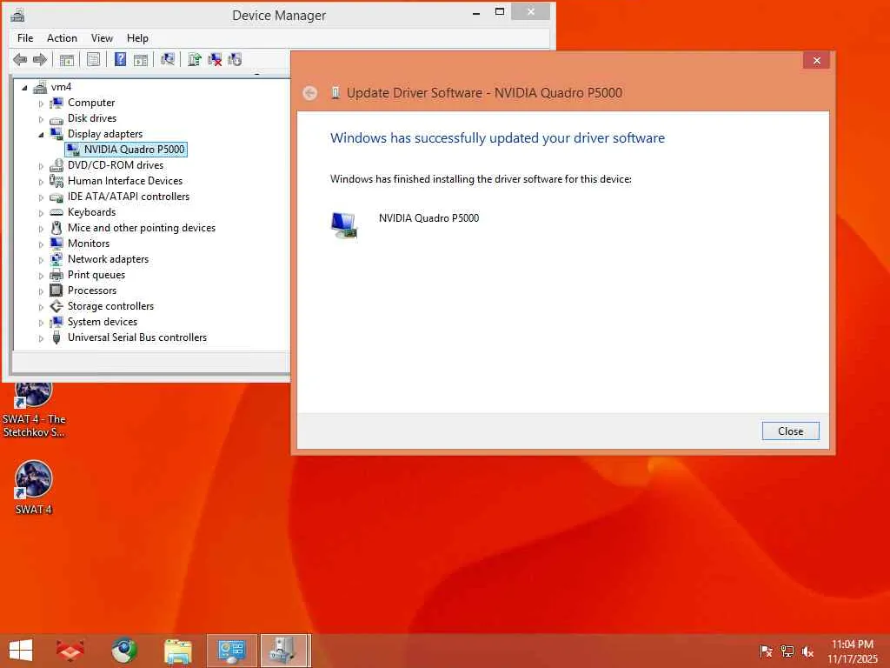890x668 pixels.
Task: Expand the Computer category
Action: [x=41, y=104]
